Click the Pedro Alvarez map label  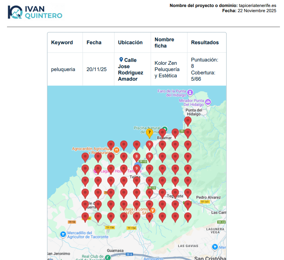(208, 197)
